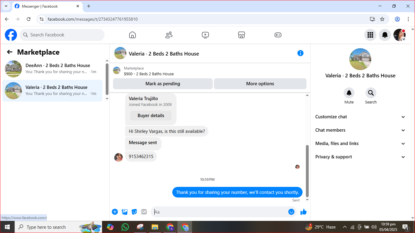This screenshot has width=415, height=233.
Task: Open DeeAnn · 2 Beds 2 Baths House conversation
Action: pyautogui.click(x=53, y=69)
